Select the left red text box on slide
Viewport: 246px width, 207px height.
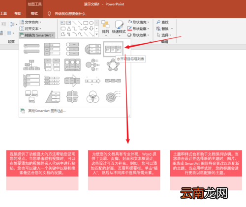click(42, 163)
